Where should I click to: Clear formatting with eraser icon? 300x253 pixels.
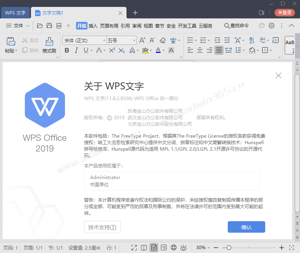pyautogui.click(x=163, y=40)
